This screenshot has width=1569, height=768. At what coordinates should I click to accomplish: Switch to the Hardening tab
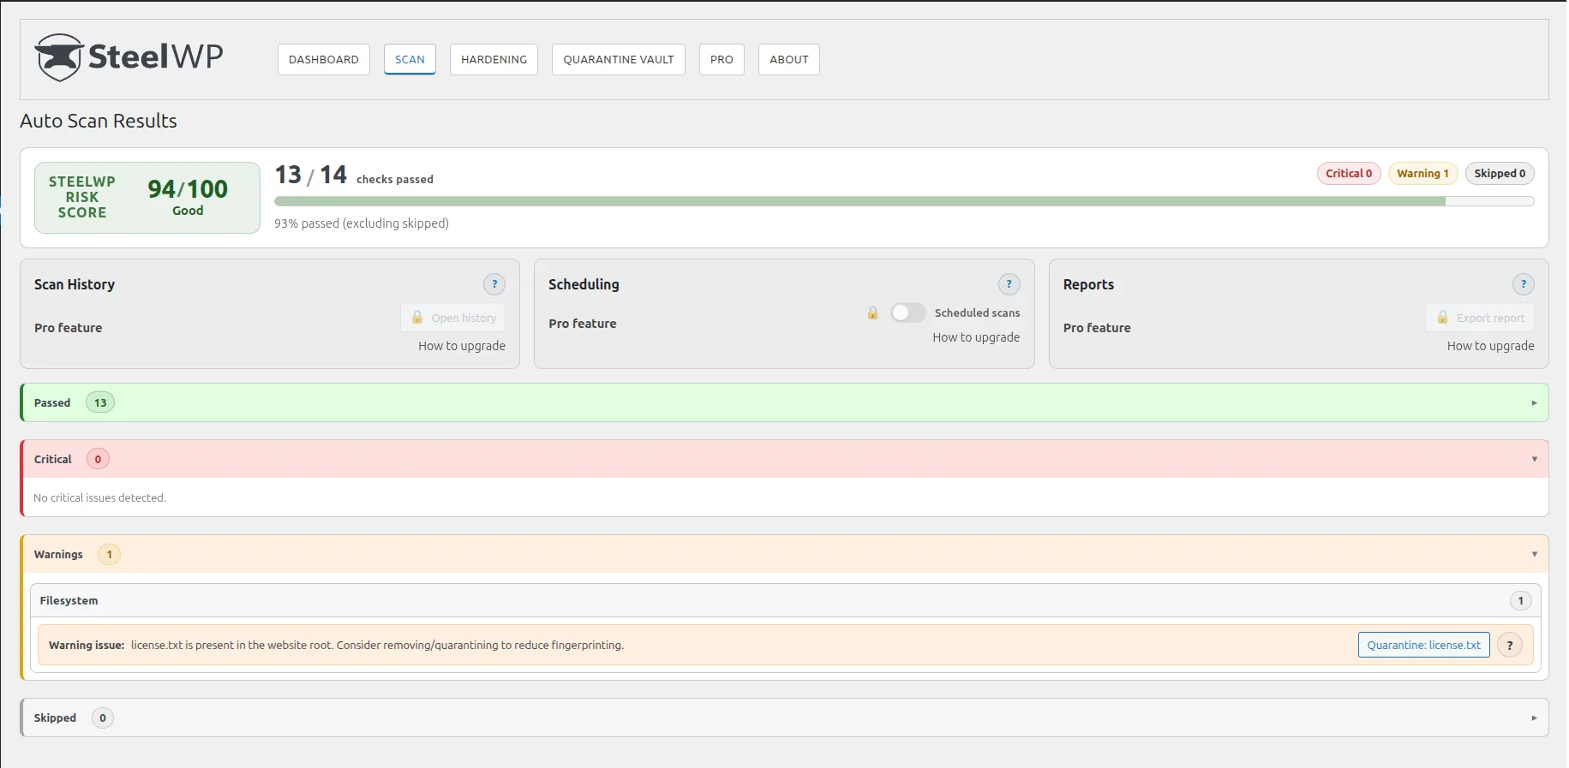point(494,59)
